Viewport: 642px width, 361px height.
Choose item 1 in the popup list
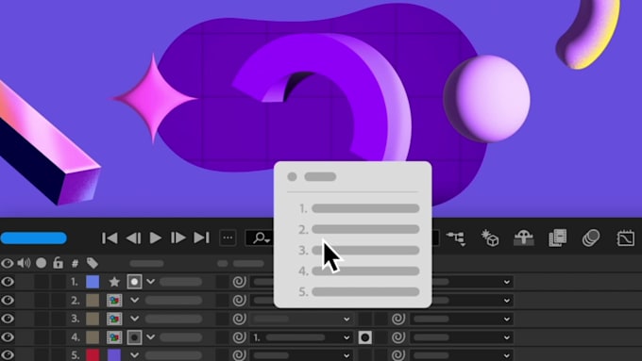(359, 208)
